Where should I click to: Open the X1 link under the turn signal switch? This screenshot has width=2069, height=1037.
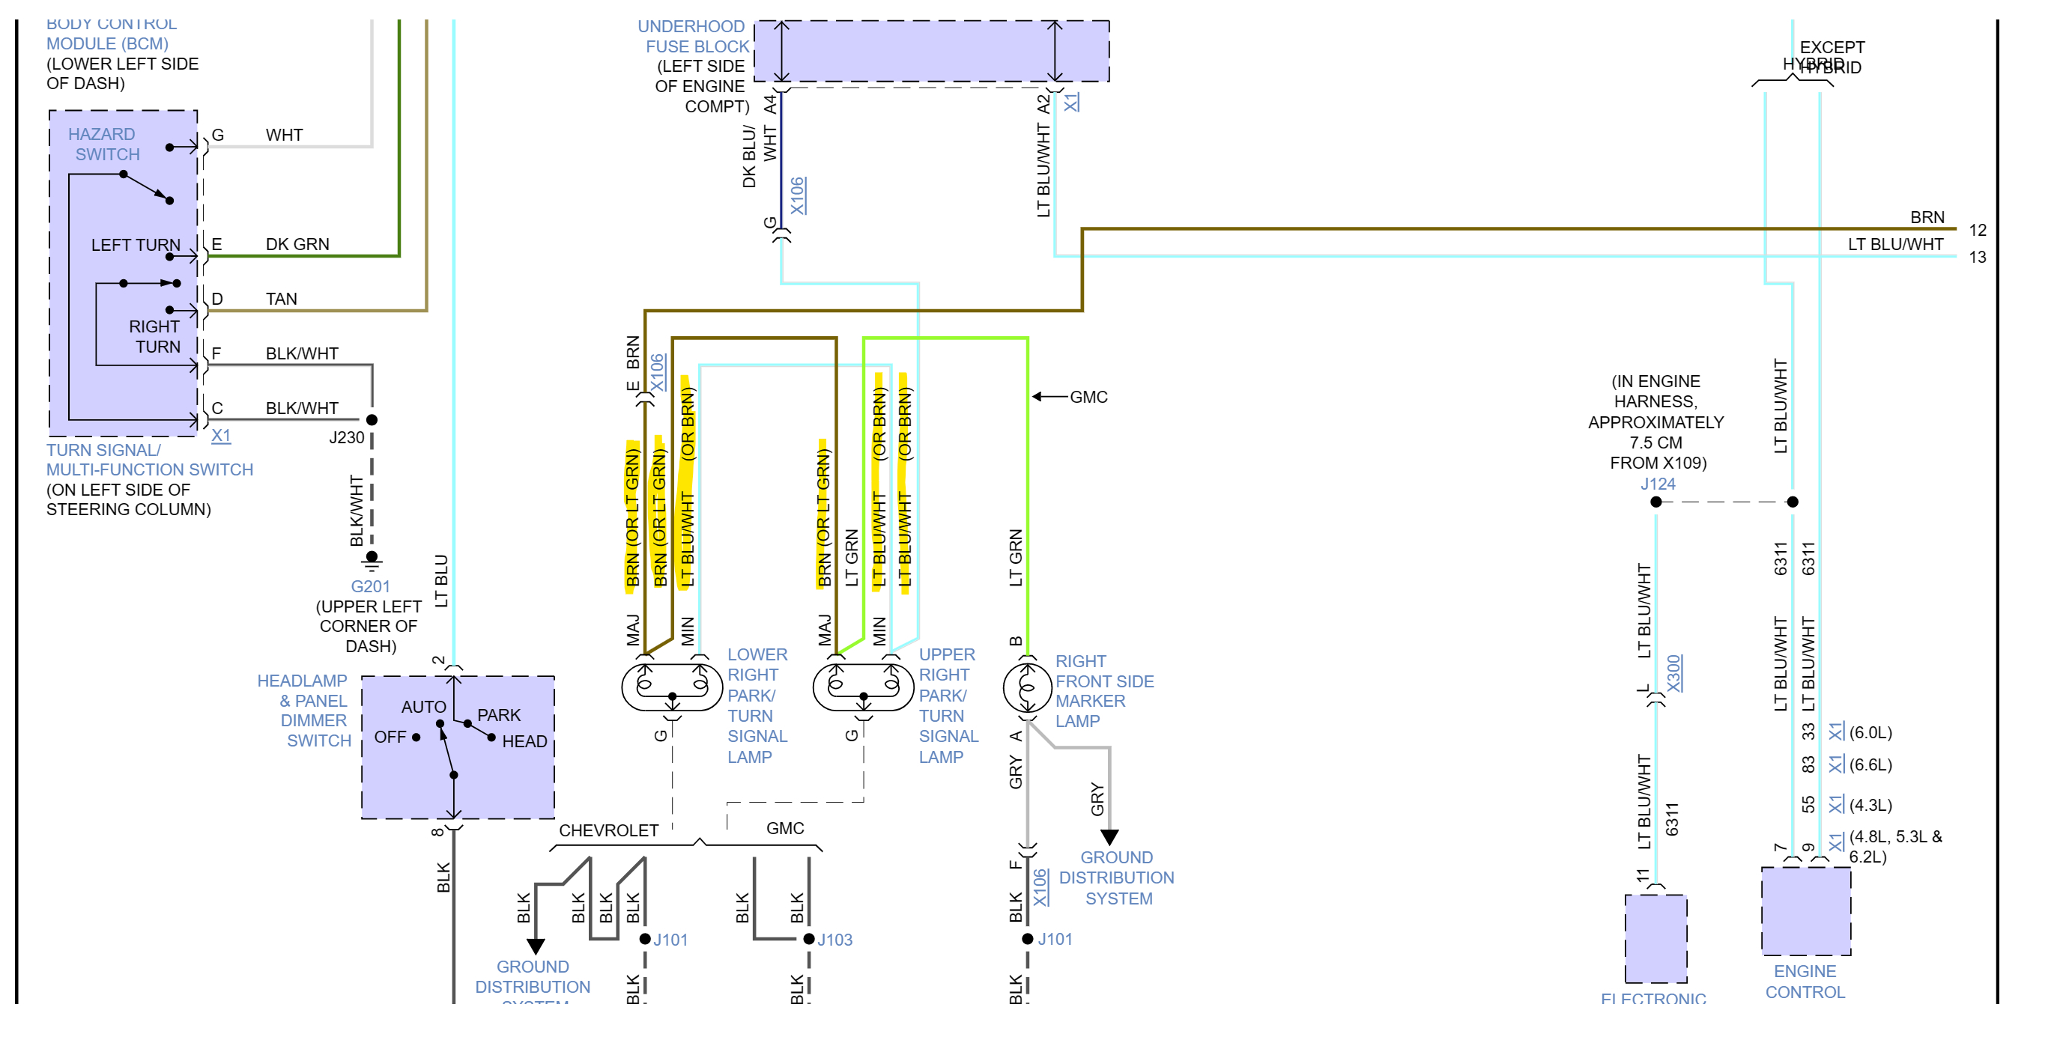point(221,436)
